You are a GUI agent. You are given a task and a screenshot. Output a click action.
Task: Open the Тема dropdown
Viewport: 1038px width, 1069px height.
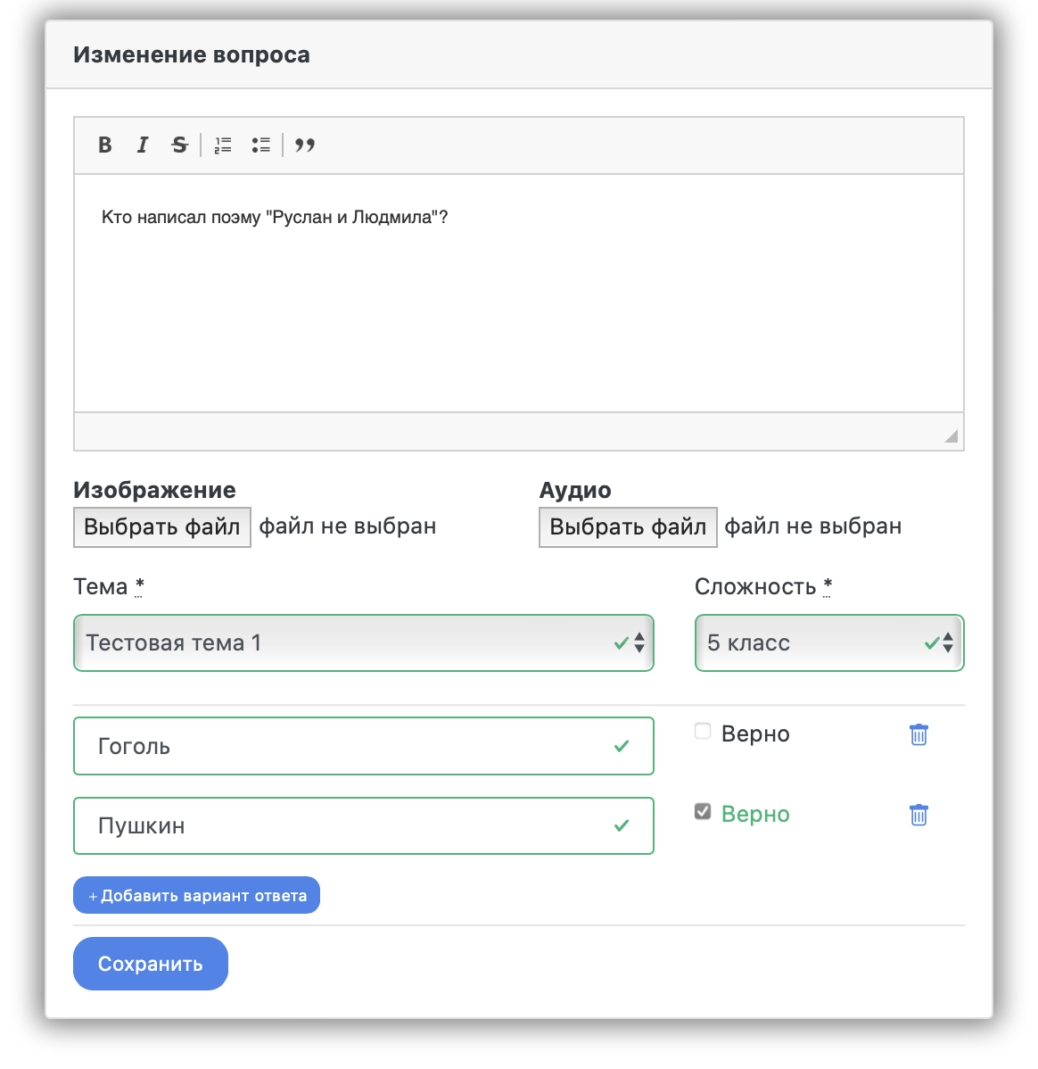point(363,642)
